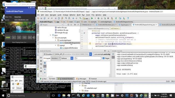Open the com.example process dropdown
The height and width of the screenshot is (98, 175).
(x=102, y=54)
